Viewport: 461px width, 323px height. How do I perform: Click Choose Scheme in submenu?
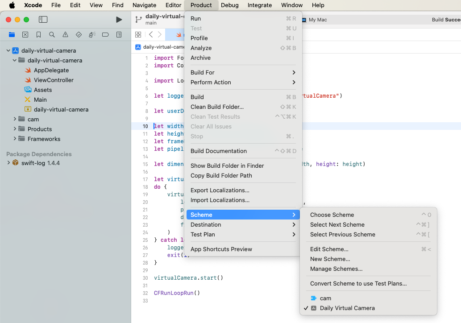[x=368, y=215]
